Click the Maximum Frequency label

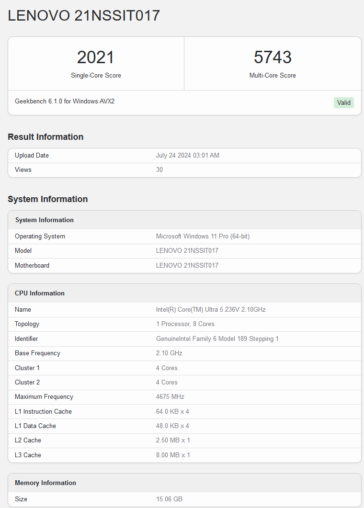44,397
